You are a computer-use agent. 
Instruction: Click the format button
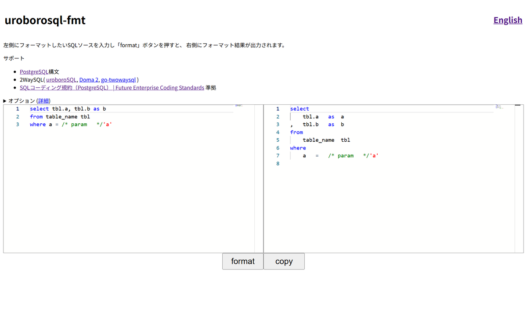tap(243, 261)
